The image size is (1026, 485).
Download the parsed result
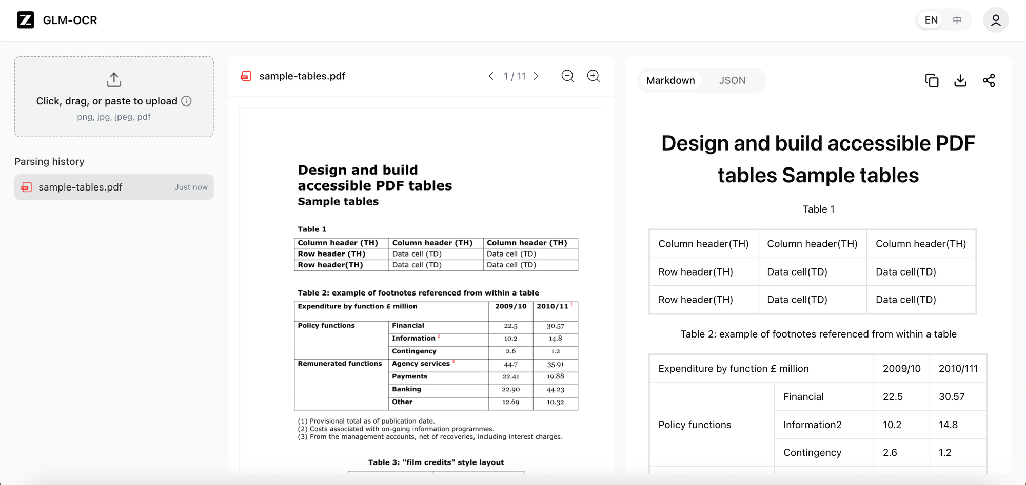pos(960,80)
